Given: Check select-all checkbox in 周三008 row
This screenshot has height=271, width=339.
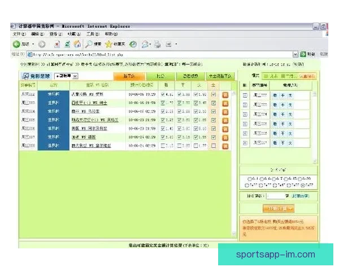Looking at the screenshot, I should pos(214,146).
